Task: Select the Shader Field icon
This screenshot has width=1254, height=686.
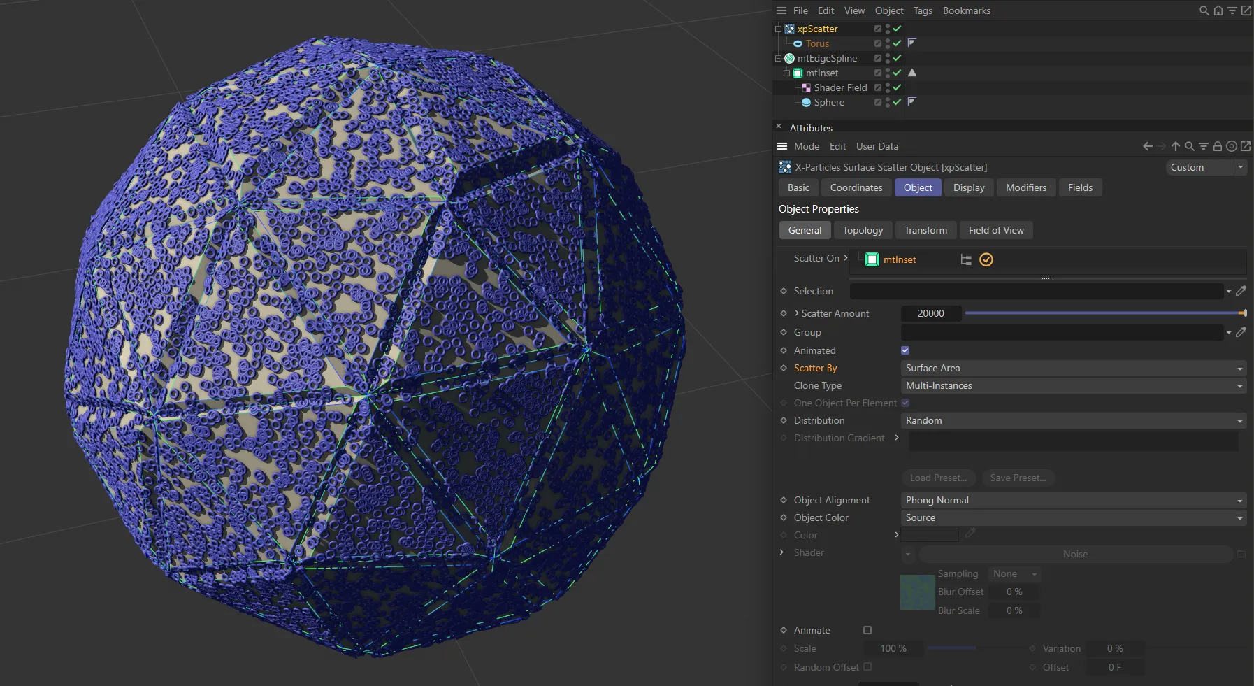Action: click(807, 87)
